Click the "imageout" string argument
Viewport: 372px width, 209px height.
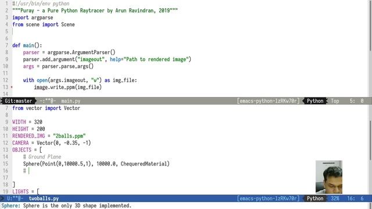click(x=91, y=59)
